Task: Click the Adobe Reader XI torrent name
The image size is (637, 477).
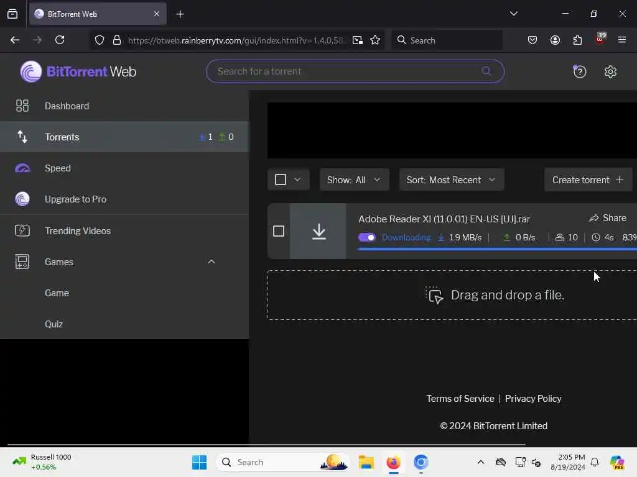Action: click(444, 219)
